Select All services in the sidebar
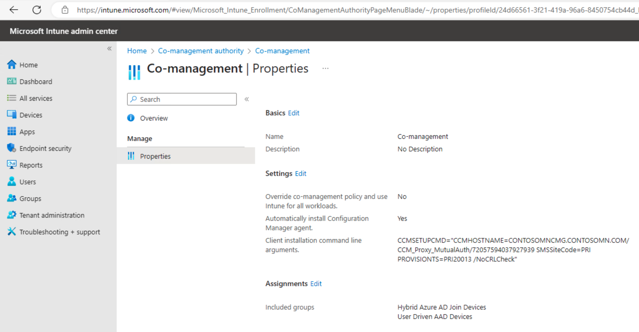639x332 pixels. [x=35, y=98]
